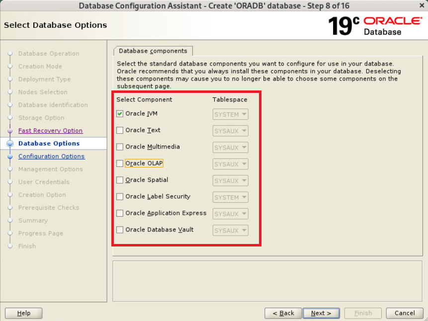428x321 pixels.
Task: Click the Storage Option step label
Action: 41,118
